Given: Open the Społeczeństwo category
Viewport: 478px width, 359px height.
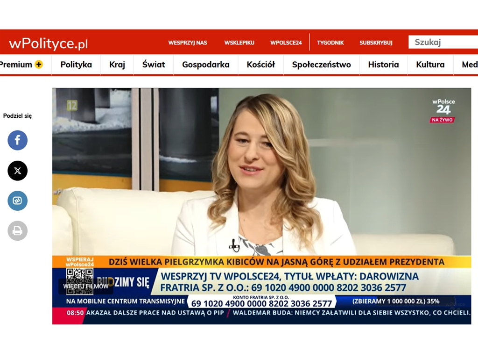Looking at the screenshot, I should [321, 65].
